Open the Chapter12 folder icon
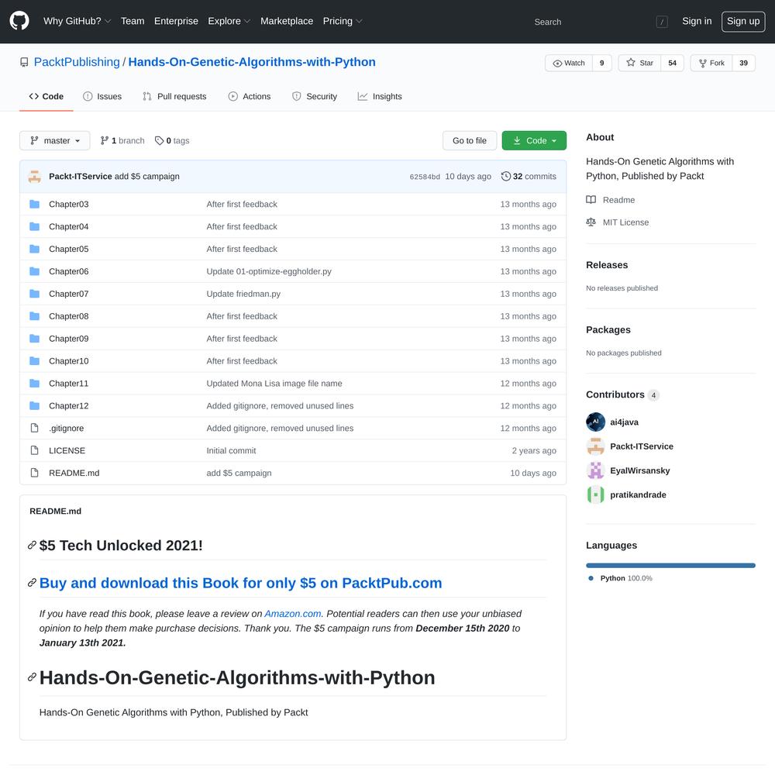 click(35, 406)
